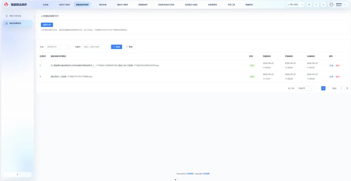Open 数据集测评 navigation tab
This screenshot has width=351, height=181.
click(143, 5)
